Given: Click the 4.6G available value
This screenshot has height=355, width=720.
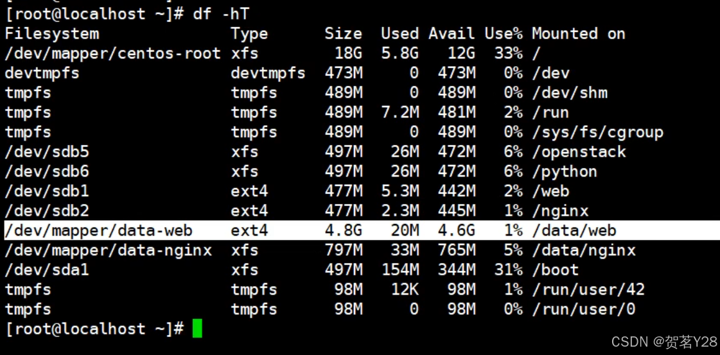Looking at the screenshot, I should (x=457, y=230).
